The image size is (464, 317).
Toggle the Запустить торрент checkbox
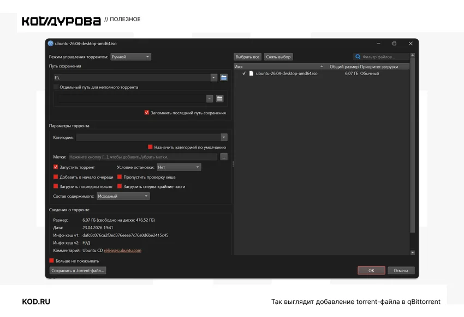click(x=56, y=167)
